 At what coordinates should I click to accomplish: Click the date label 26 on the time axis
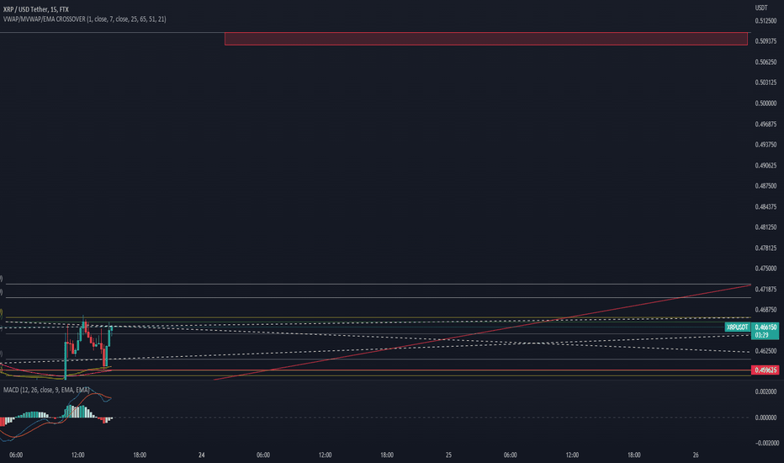pyautogui.click(x=696, y=455)
